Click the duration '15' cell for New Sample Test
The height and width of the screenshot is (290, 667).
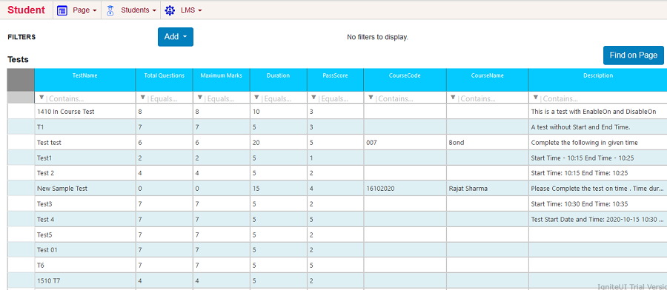pyautogui.click(x=278, y=189)
